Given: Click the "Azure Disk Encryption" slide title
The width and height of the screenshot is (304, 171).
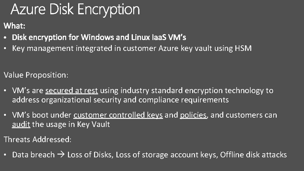Looking at the screenshot, I should 75,9.
